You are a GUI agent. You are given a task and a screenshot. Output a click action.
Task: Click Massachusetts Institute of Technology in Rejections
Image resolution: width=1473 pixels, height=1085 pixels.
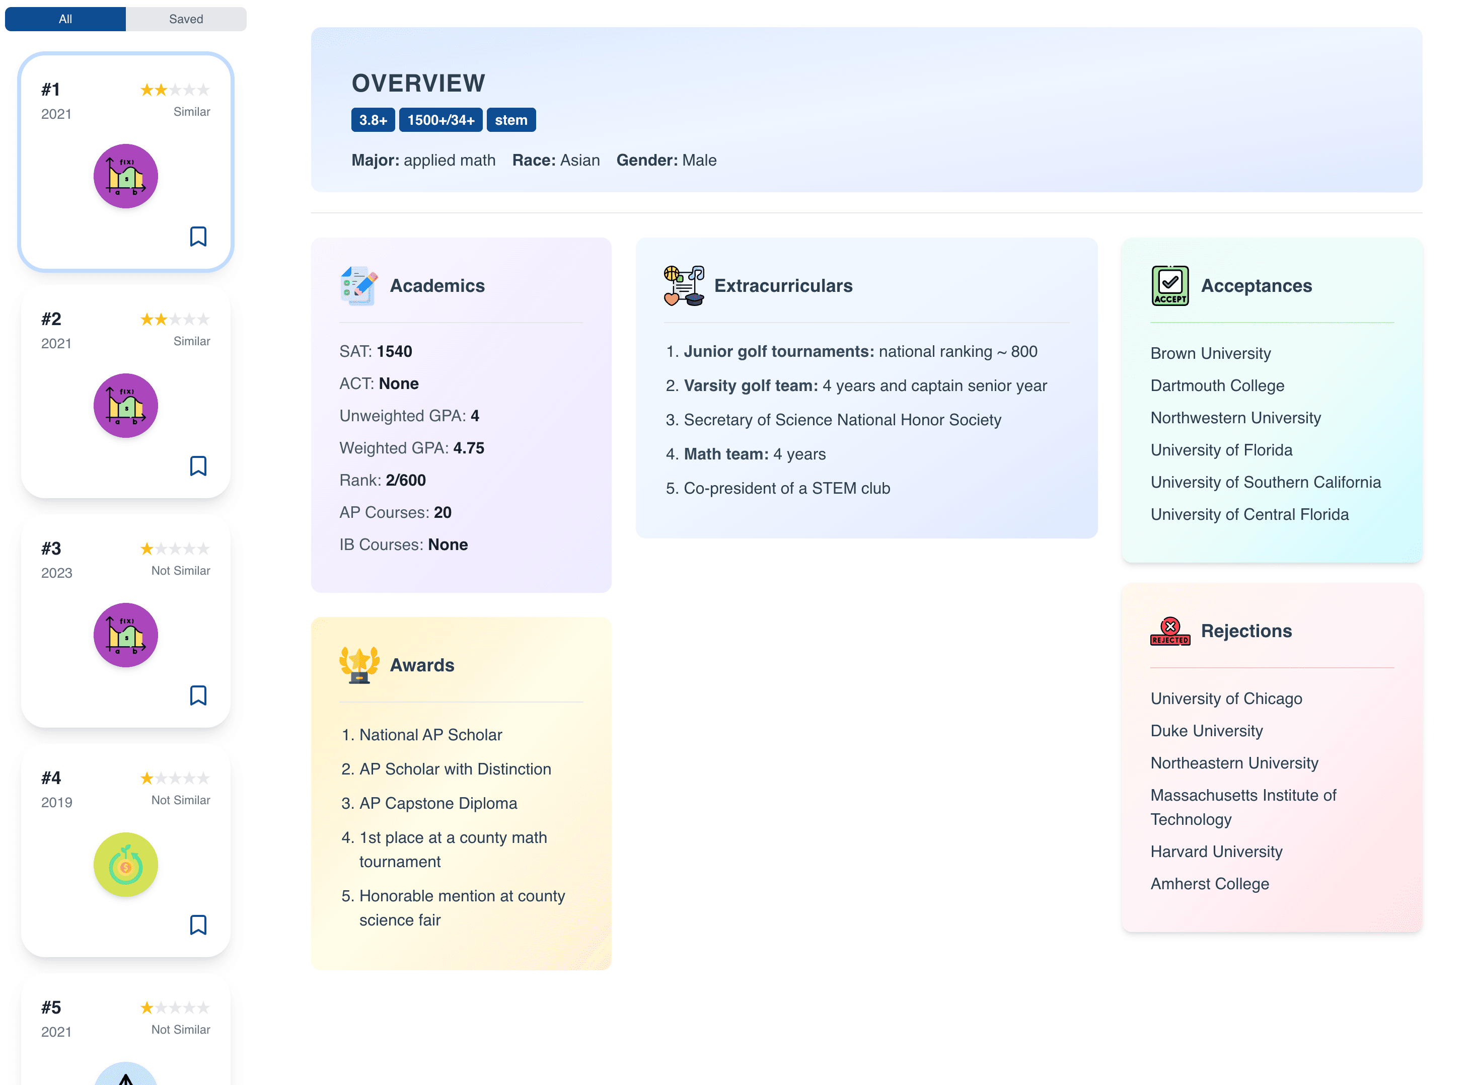pyautogui.click(x=1244, y=807)
